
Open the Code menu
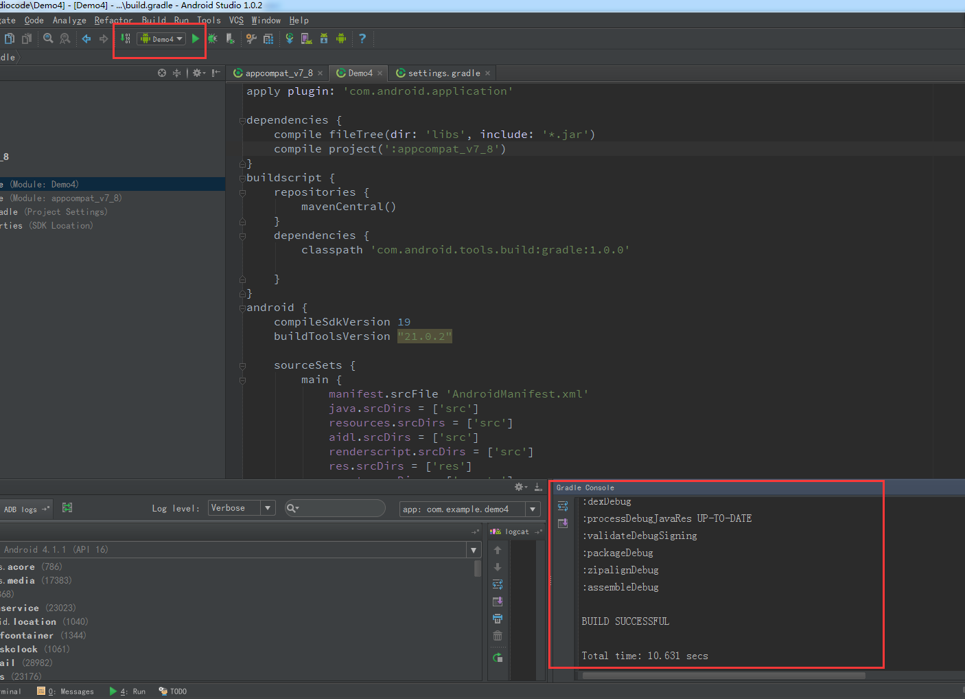34,21
